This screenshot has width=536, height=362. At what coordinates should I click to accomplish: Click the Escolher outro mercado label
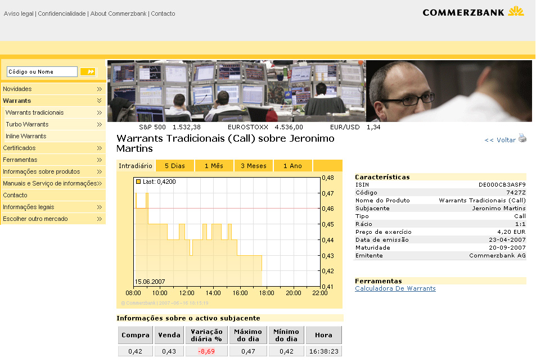(35, 219)
